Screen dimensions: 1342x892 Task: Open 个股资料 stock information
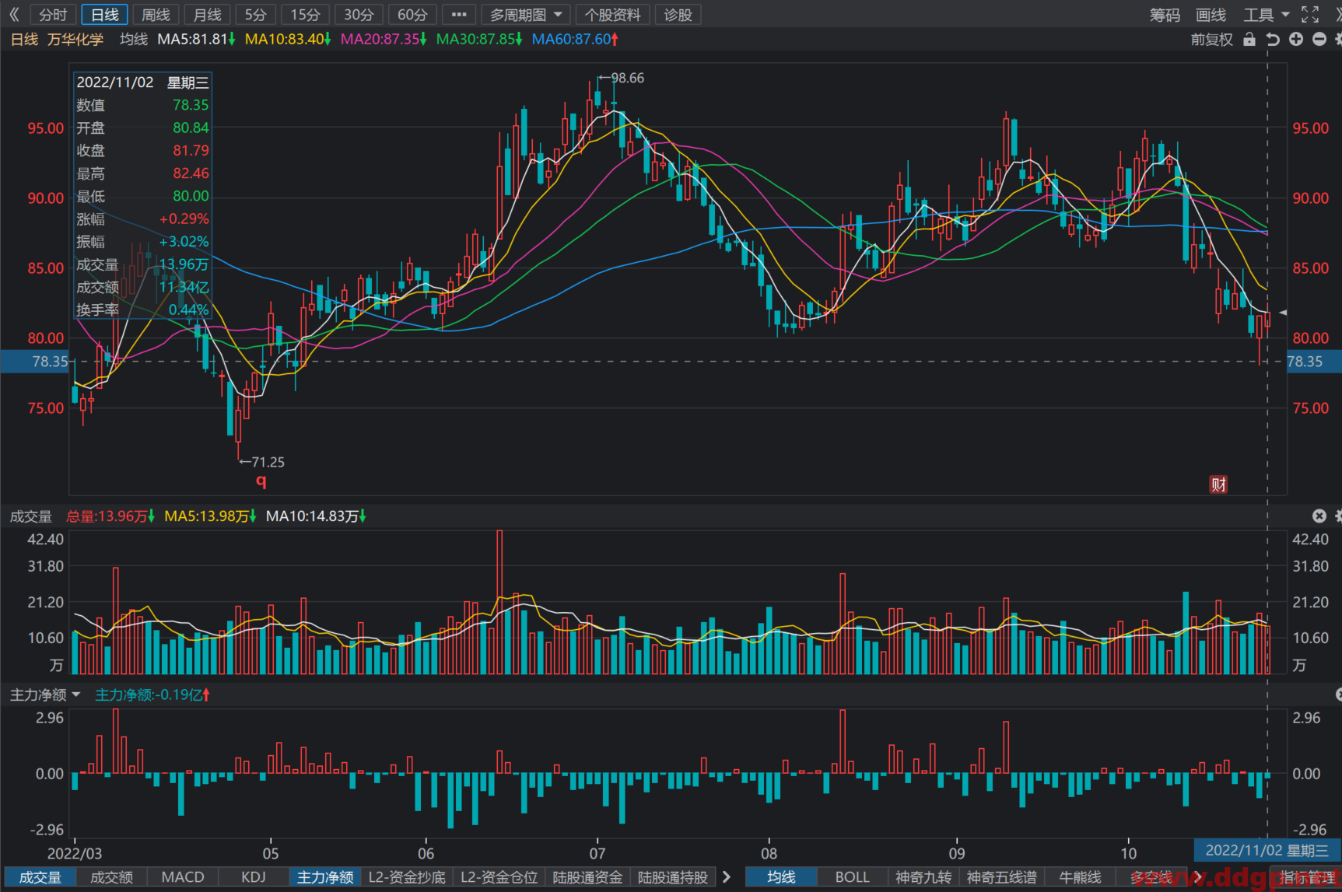[x=613, y=15]
